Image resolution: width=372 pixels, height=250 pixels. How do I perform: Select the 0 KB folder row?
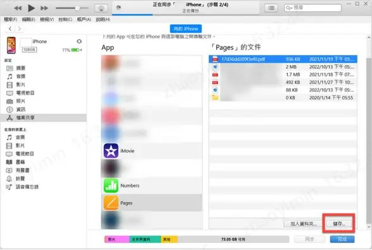pos(283,97)
